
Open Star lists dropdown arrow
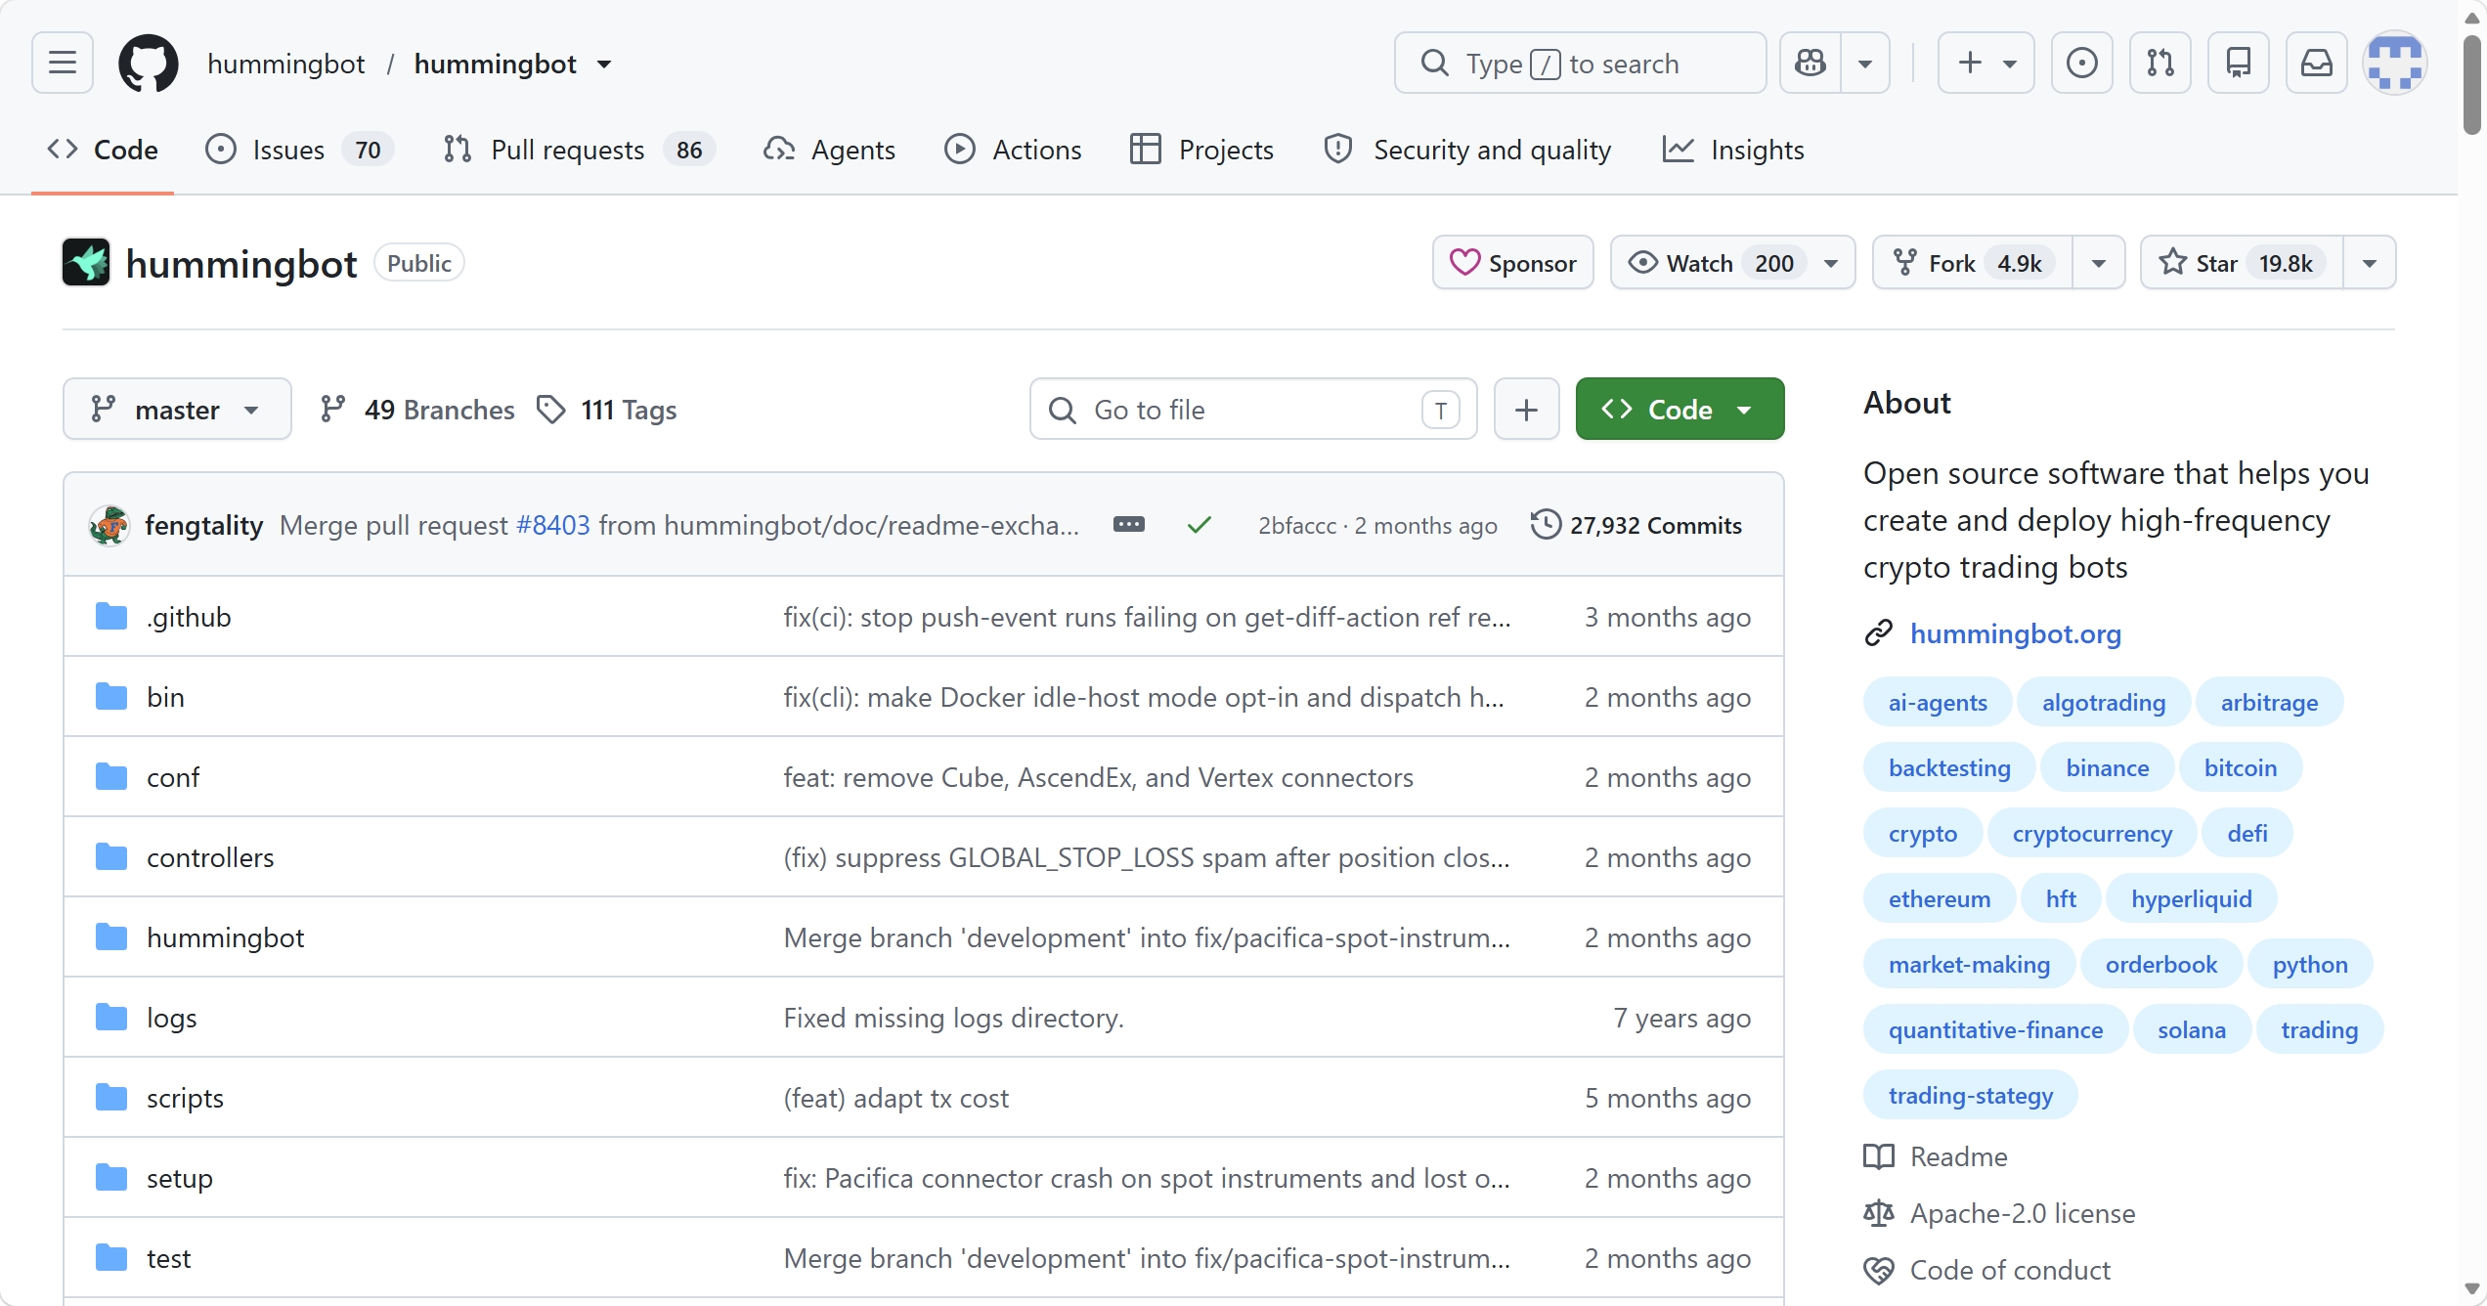[x=2370, y=263]
